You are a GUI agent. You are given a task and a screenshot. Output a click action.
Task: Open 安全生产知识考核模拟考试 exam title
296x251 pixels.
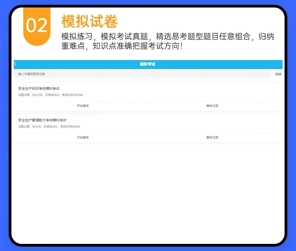pos(39,88)
